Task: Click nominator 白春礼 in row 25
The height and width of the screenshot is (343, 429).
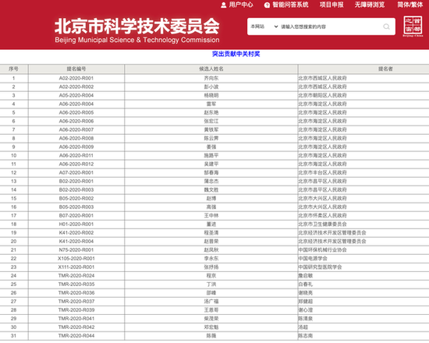Action: [x=305, y=285]
